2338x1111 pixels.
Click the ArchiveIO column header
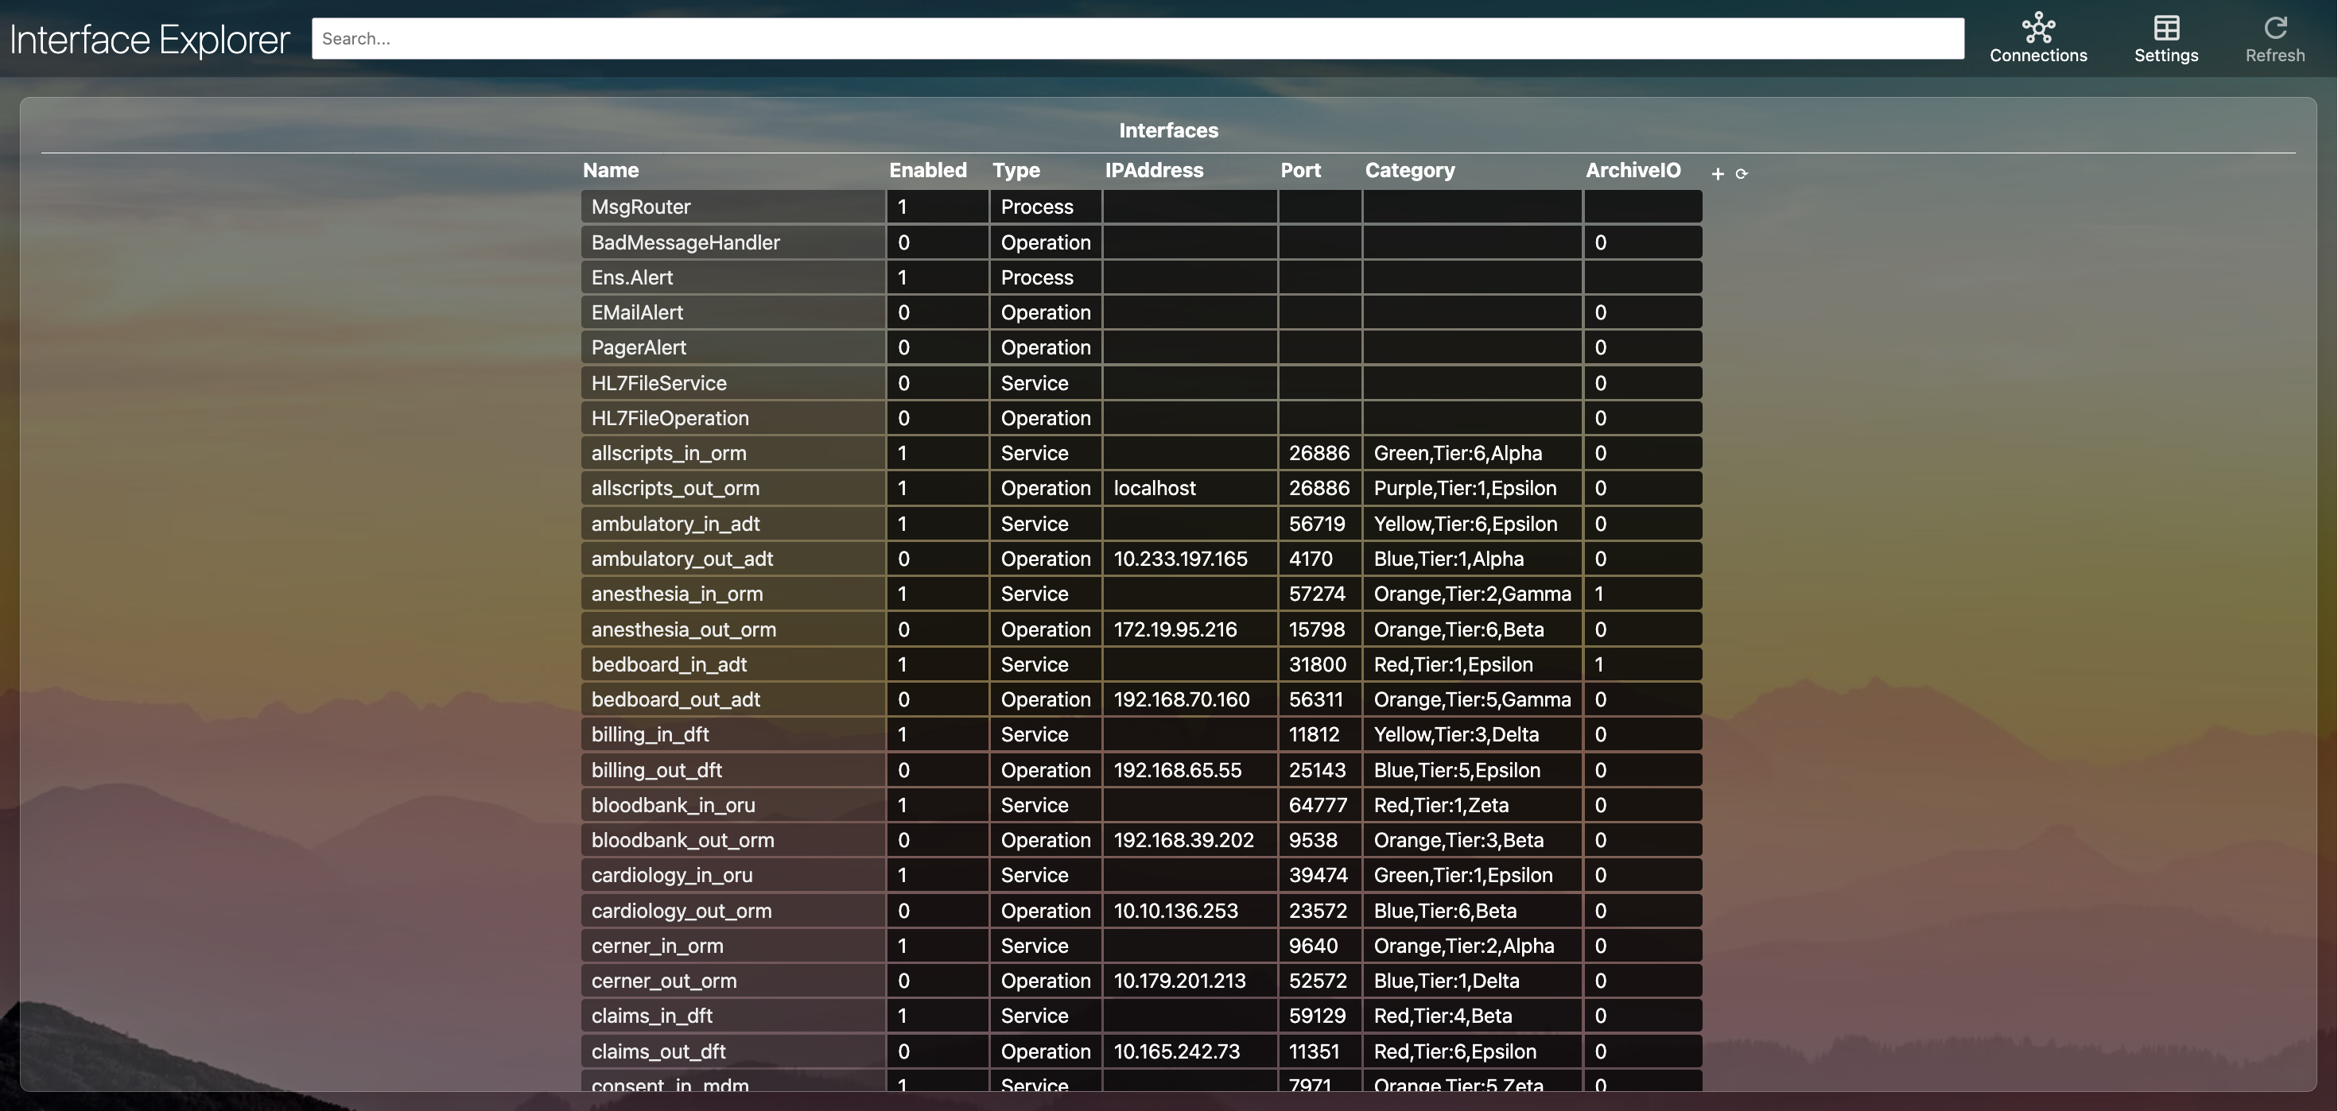click(1632, 171)
